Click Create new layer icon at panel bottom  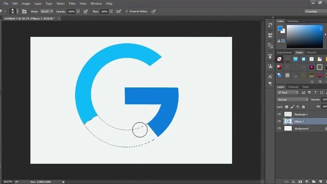[320, 182]
